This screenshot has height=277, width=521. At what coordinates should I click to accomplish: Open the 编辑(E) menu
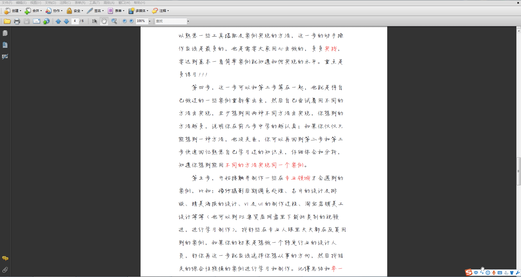click(21, 3)
